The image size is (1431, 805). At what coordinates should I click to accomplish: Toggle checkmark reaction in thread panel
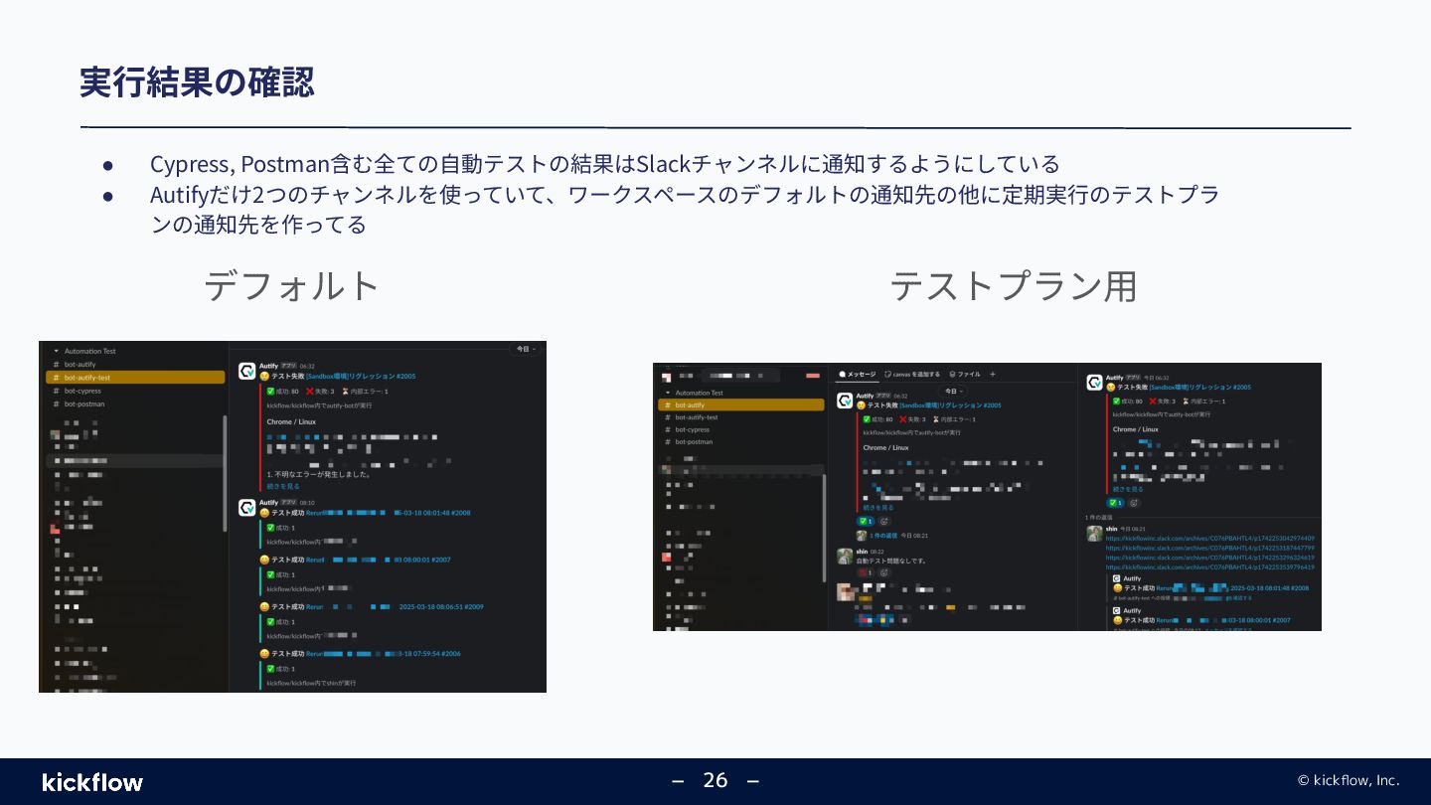[x=1115, y=503]
